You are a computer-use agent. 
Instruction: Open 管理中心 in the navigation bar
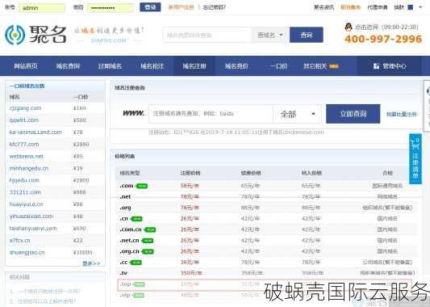pos(390,66)
